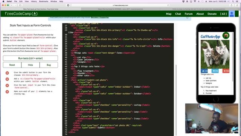Viewport: 241px width, 136px height.
Task: Click Run tests (ctrl + enter) button
Action: 31,58
